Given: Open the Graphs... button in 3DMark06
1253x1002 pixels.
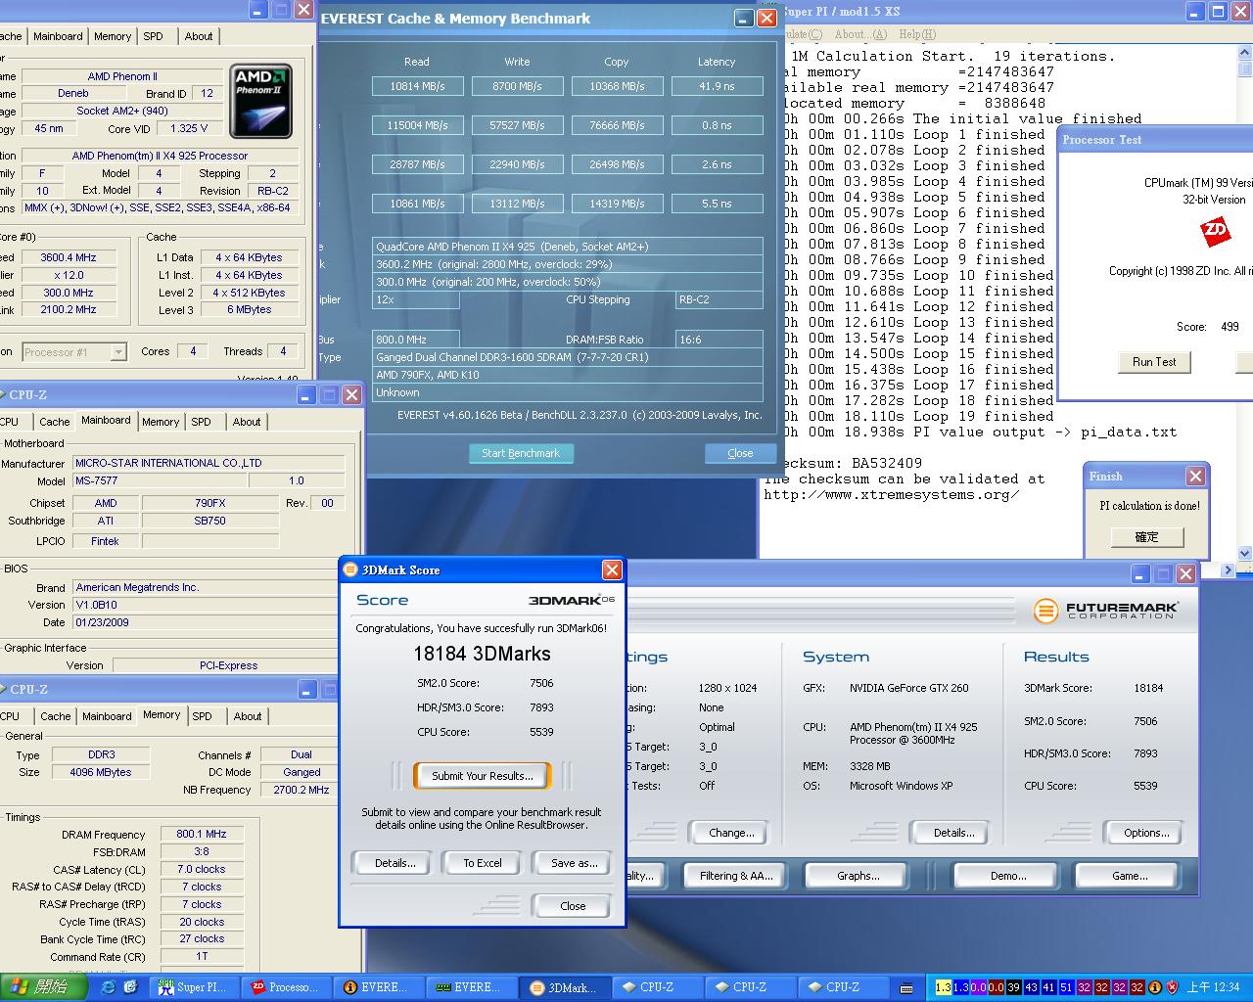Looking at the screenshot, I should tap(858, 876).
